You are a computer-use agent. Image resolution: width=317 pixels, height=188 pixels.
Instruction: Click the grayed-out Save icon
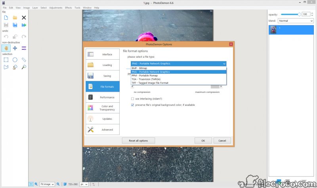[6, 25]
